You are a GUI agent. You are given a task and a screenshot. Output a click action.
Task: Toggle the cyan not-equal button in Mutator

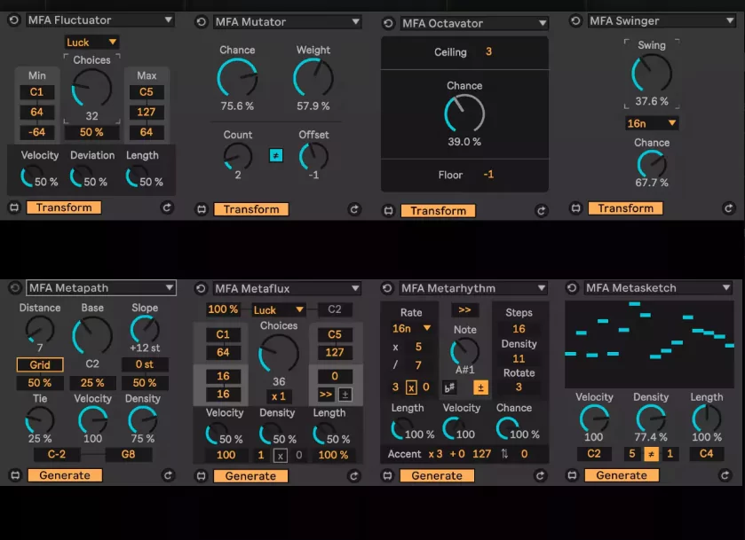276,155
